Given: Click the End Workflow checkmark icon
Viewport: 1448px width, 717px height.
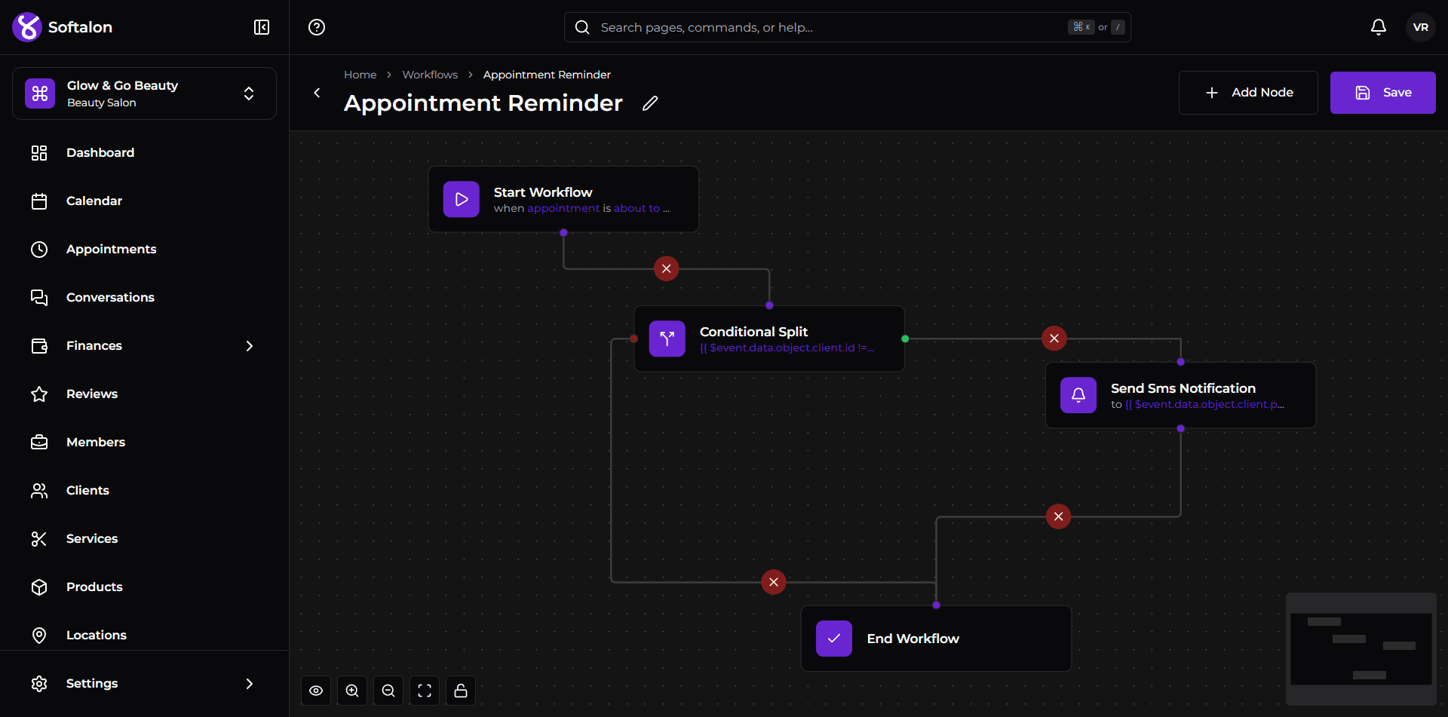Looking at the screenshot, I should (834, 639).
